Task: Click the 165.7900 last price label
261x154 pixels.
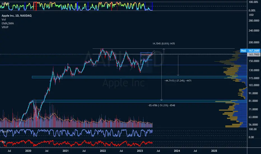Action: [254, 54]
